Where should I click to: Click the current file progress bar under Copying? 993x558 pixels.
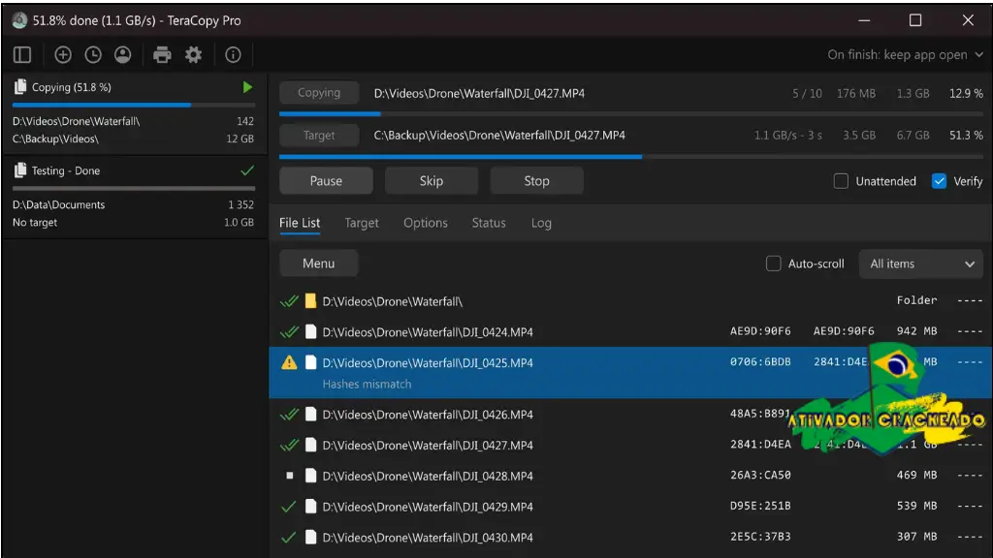(630, 114)
